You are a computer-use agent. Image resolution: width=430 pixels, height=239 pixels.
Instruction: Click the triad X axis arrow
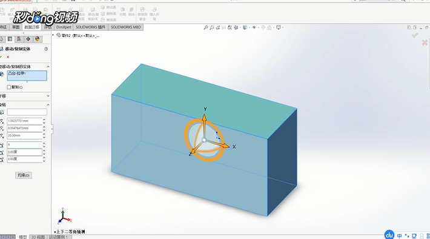(225, 146)
